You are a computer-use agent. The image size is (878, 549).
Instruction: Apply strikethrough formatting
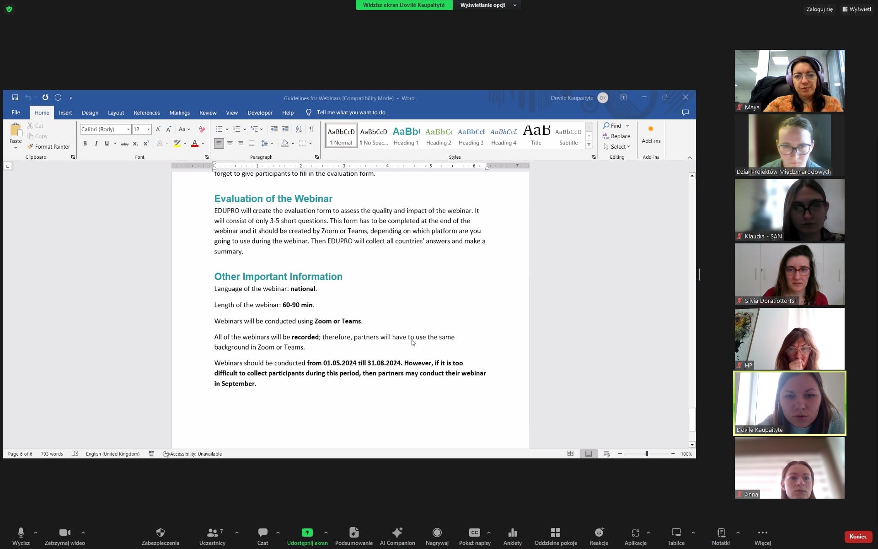click(x=124, y=144)
